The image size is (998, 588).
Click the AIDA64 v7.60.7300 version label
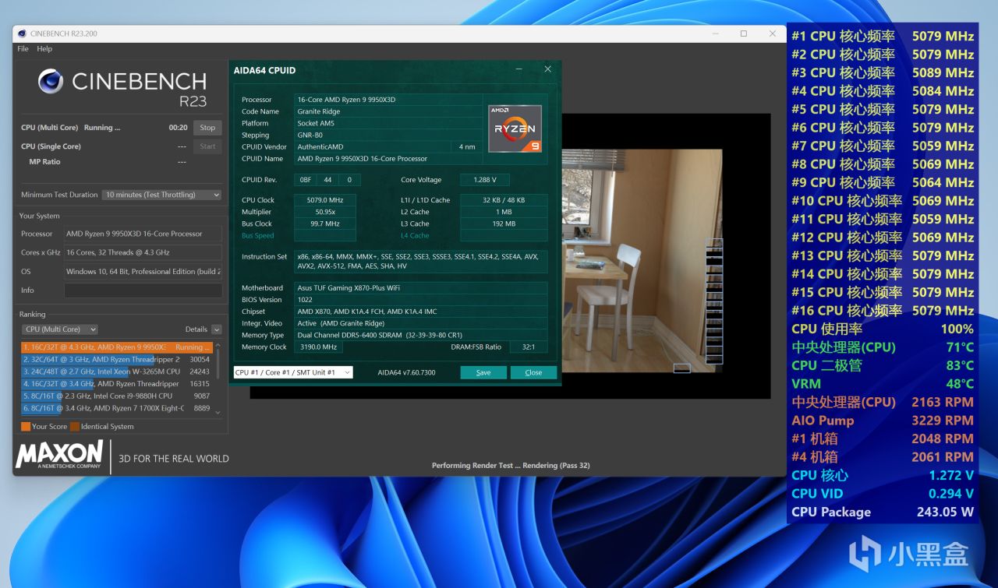point(406,372)
